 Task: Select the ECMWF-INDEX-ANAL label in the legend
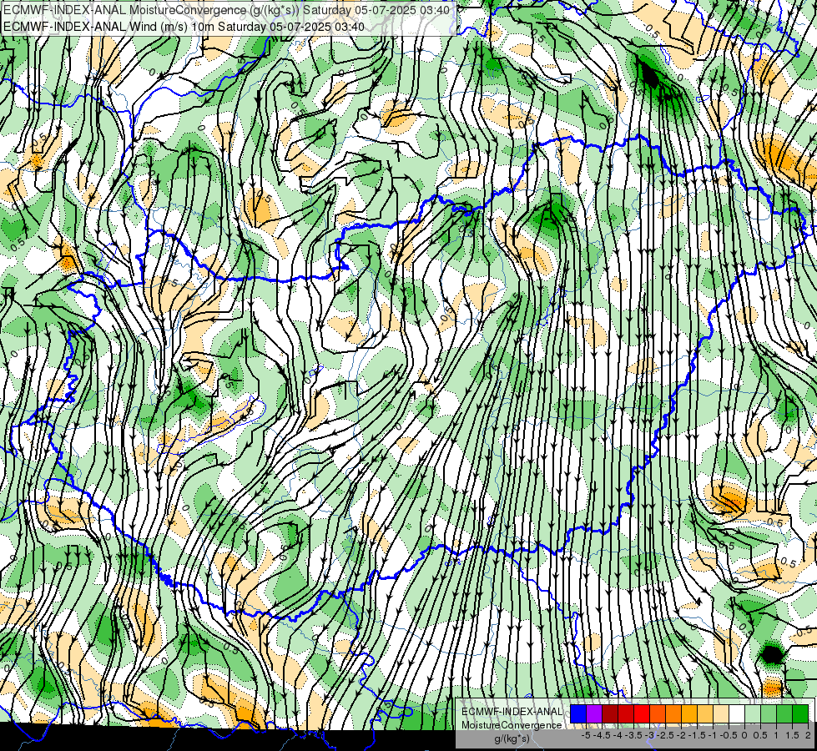click(512, 712)
